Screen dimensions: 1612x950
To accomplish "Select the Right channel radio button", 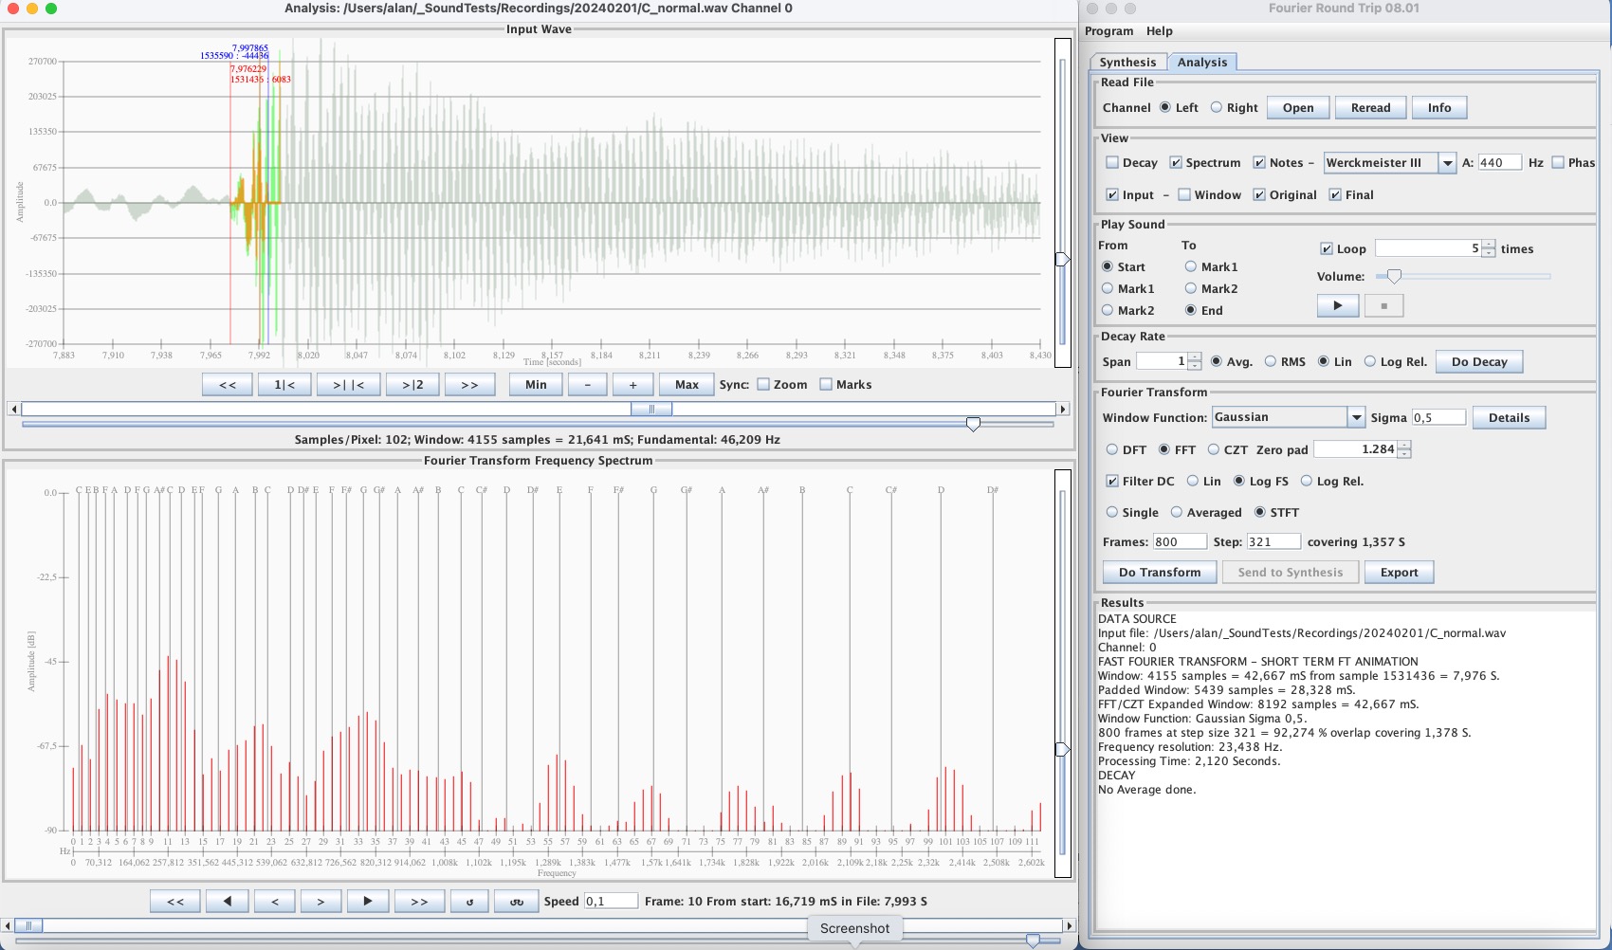I will (x=1217, y=108).
